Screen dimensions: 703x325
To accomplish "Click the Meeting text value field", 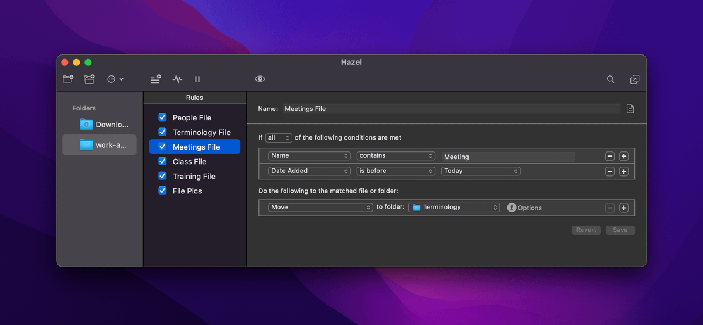I will point(508,157).
